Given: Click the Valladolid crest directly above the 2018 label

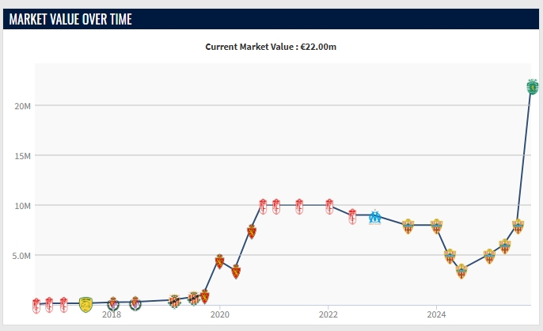Looking at the screenshot, I should 113,303.
